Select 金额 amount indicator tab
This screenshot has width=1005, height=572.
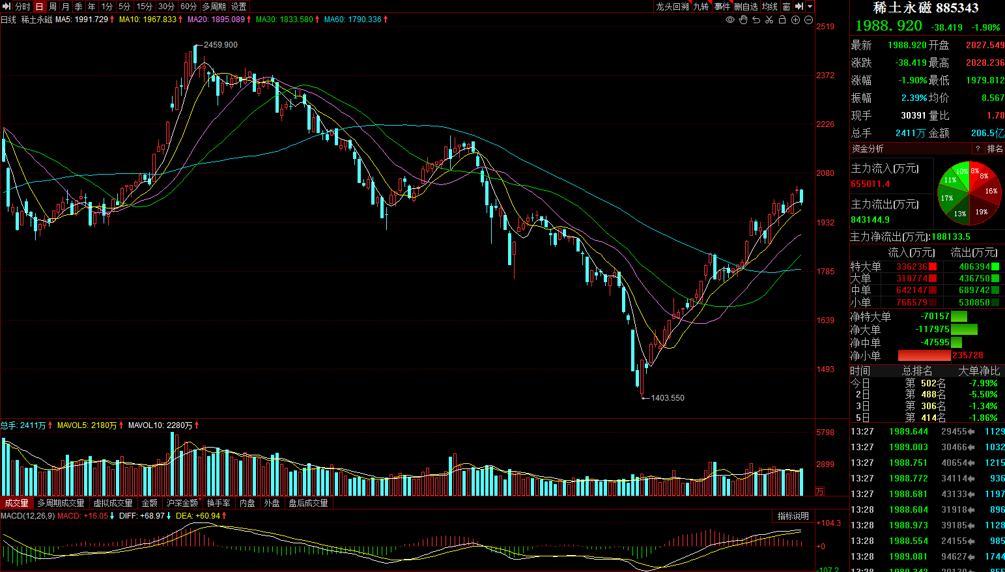point(150,503)
